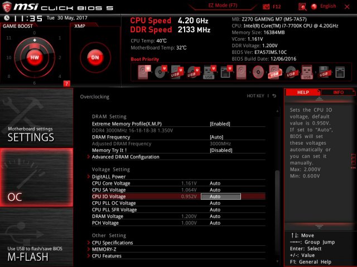Viewport: 357px width, 267px height.
Task: Select the legacy network boot icon without badge
Action: click(340, 72)
